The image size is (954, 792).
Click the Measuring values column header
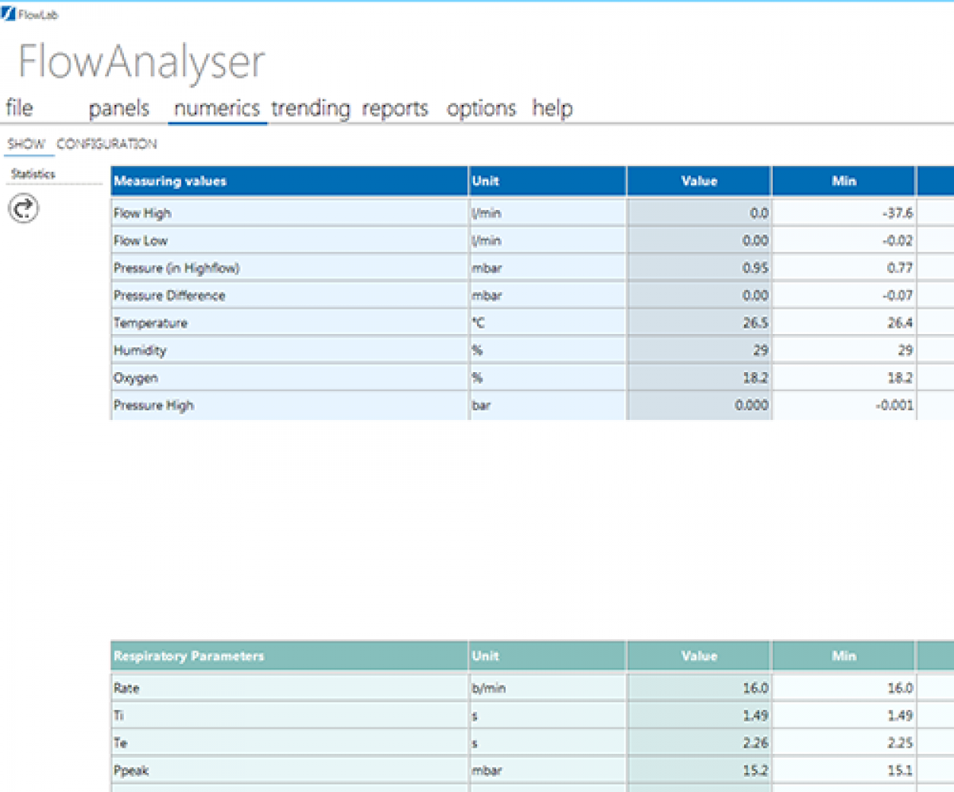tap(289, 181)
